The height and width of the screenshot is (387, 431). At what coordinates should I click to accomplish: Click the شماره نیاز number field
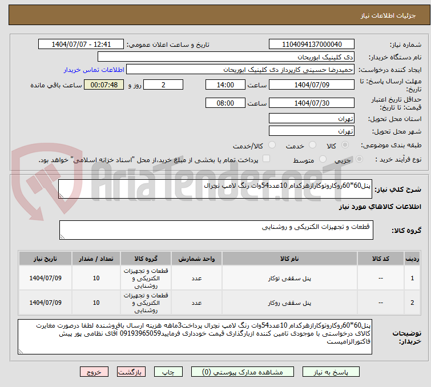click(x=312, y=45)
